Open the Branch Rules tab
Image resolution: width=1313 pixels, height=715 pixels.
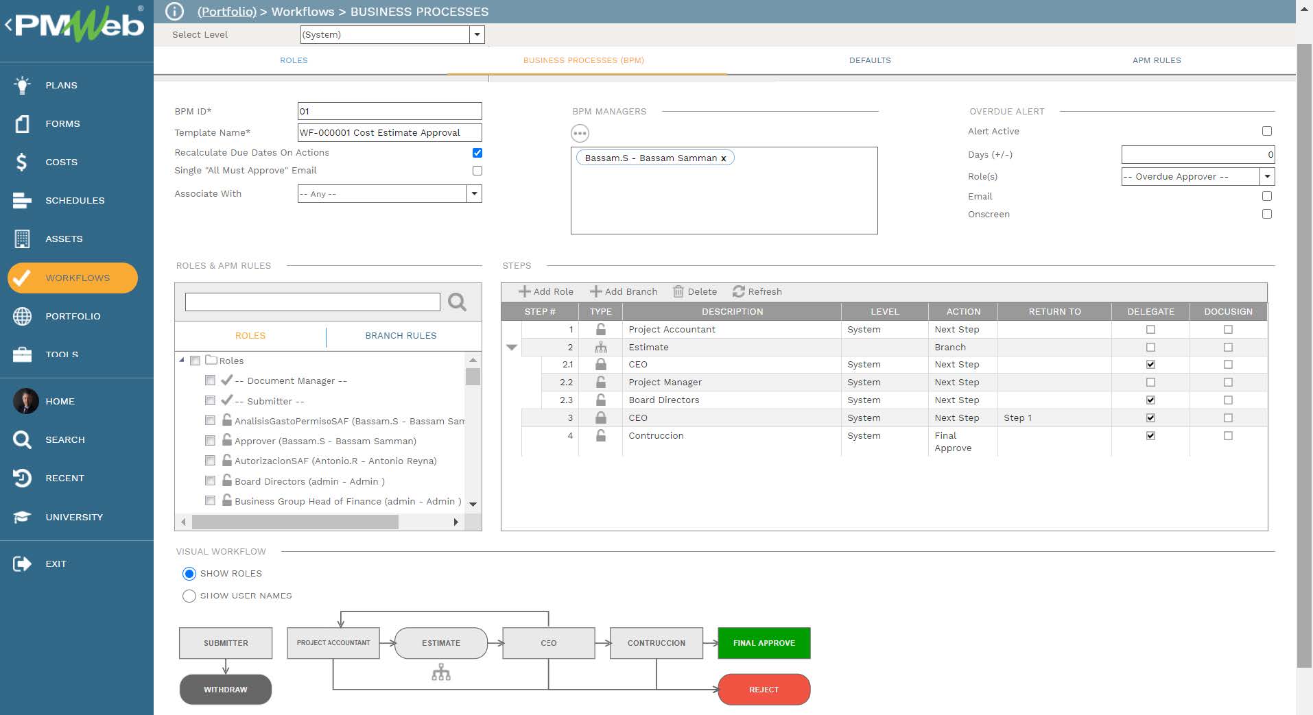pos(401,335)
